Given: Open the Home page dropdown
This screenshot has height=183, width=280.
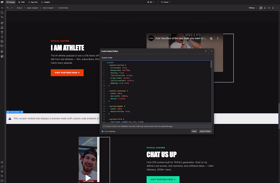Looking at the screenshot, I should [x=166, y=2].
